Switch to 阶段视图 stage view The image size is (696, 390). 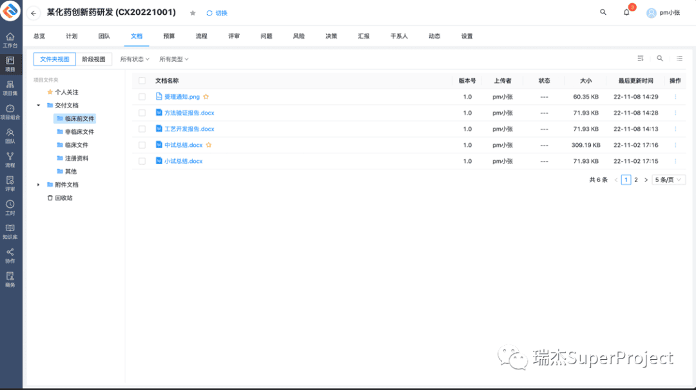[x=93, y=59]
